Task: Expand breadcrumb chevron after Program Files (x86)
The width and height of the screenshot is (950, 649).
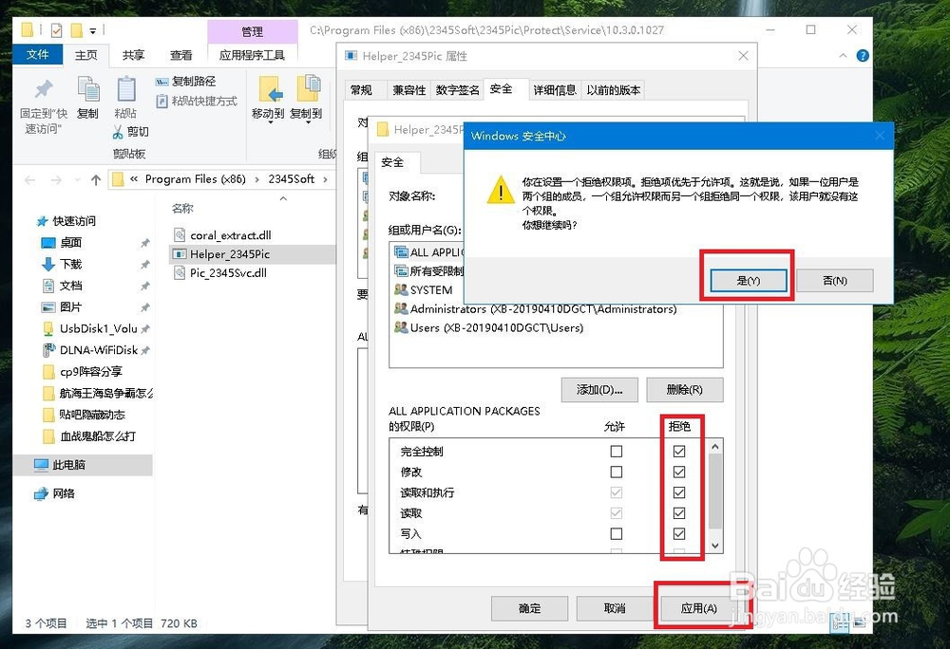Action: tap(256, 179)
